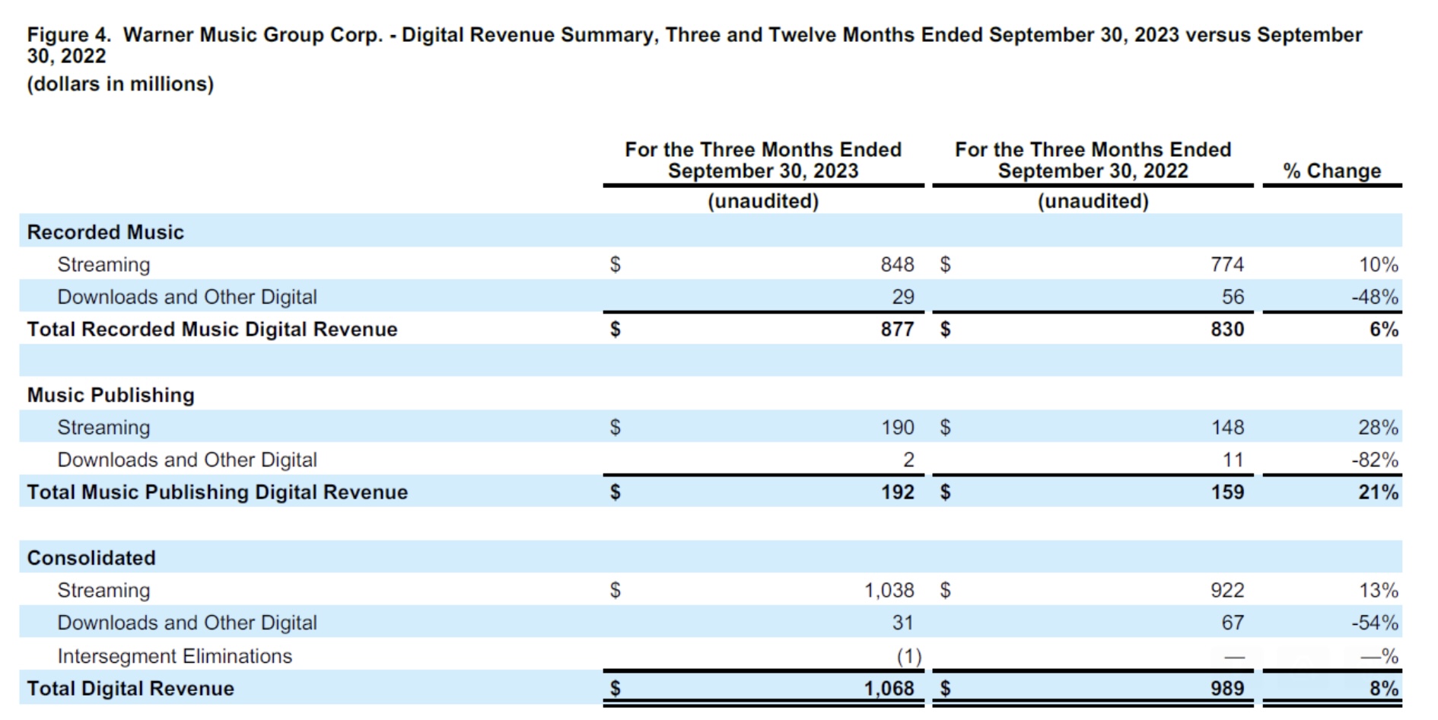Select the Intersegment Eliminations value (1)

(908, 656)
